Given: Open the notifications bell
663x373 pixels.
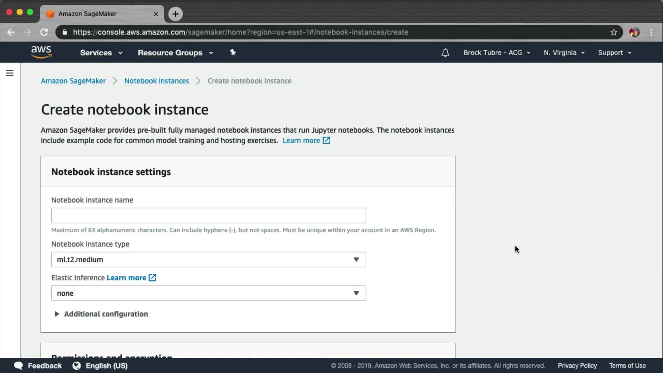Looking at the screenshot, I should pyautogui.click(x=445, y=52).
